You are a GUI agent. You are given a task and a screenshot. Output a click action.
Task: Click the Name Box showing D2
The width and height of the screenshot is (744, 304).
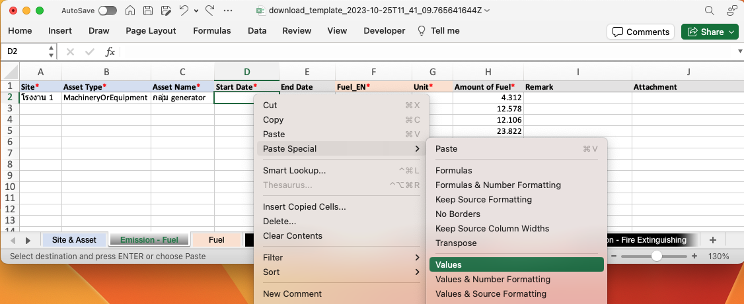[25, 51]
